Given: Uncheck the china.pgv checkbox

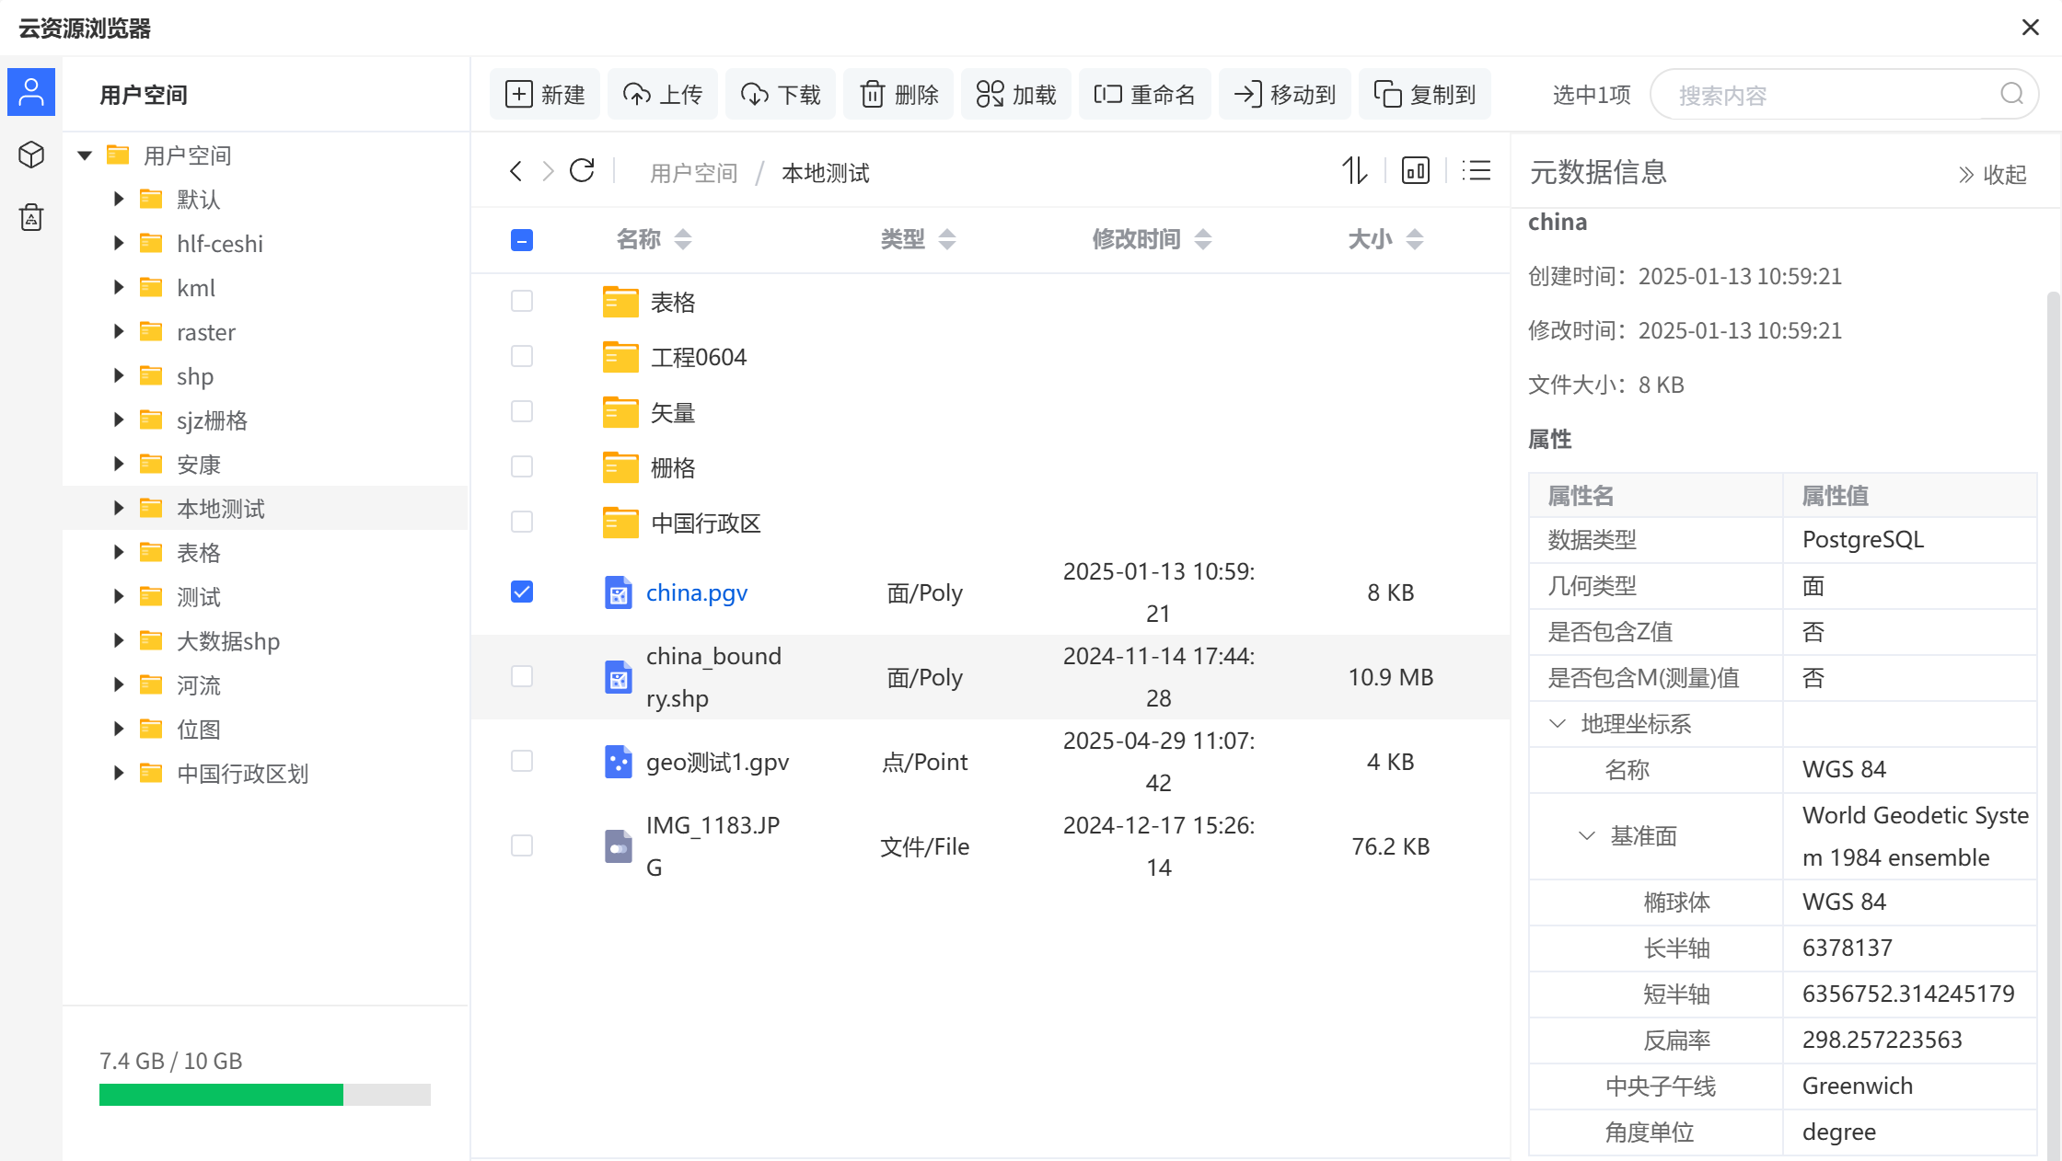Looking at the screenshot, I should tap(522, 592).
